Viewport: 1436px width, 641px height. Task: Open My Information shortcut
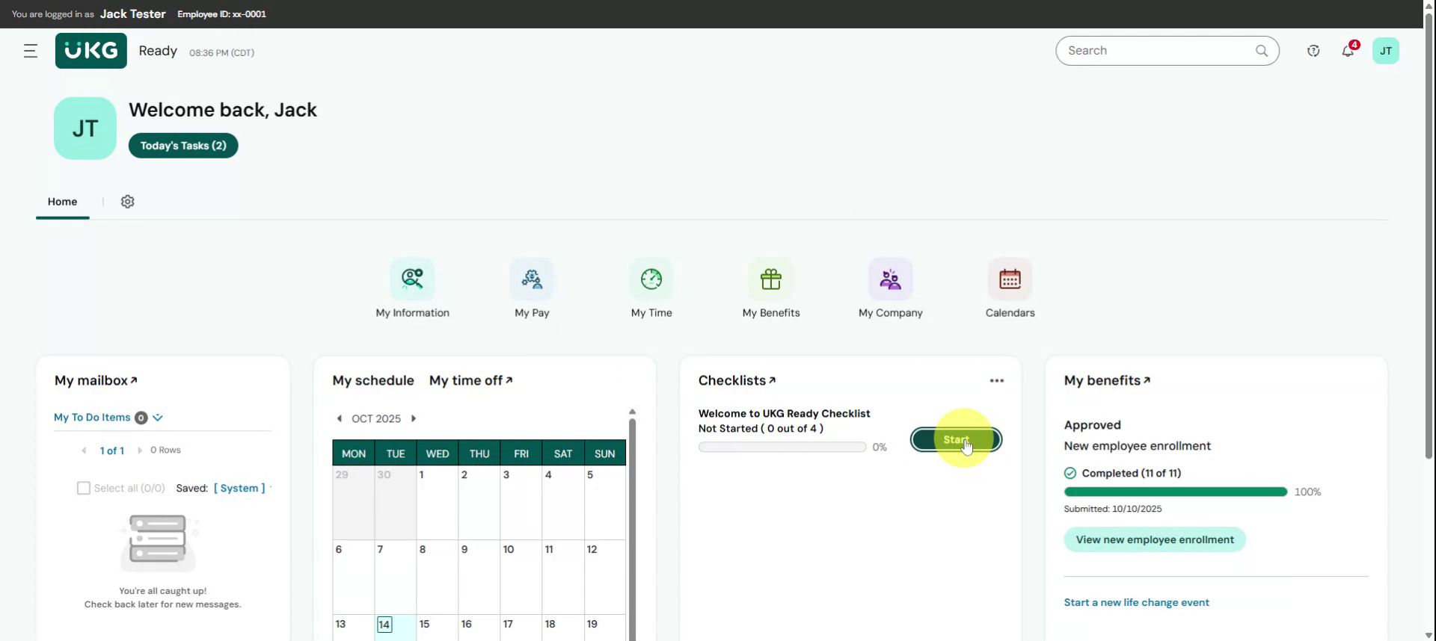pos(412,288)
